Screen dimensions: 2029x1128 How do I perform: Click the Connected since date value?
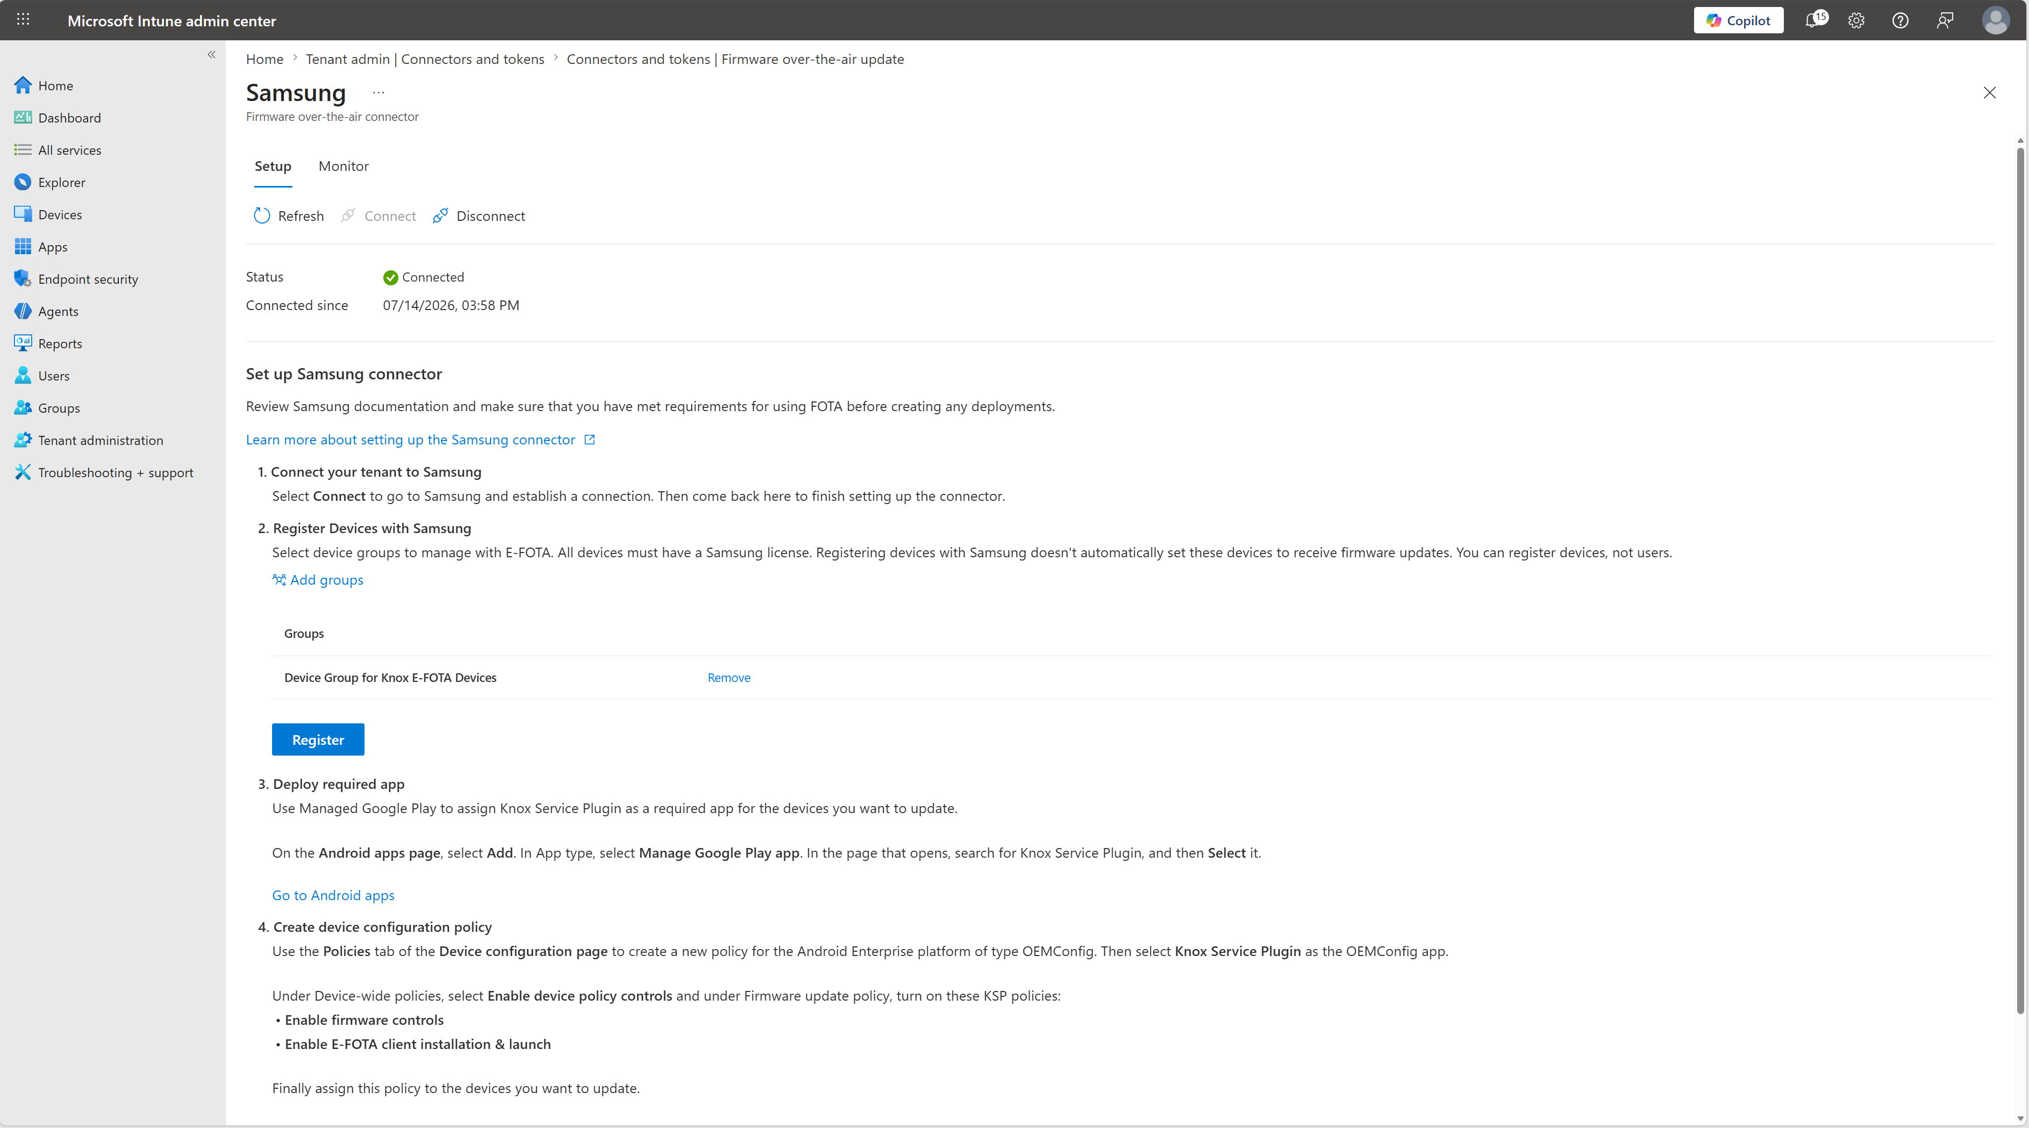pyautogui.click(x=451, y=305)
